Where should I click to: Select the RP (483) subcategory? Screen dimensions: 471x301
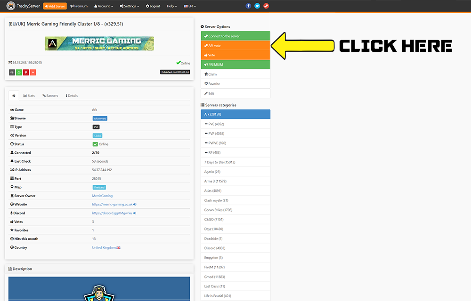(x=235, y=152)
